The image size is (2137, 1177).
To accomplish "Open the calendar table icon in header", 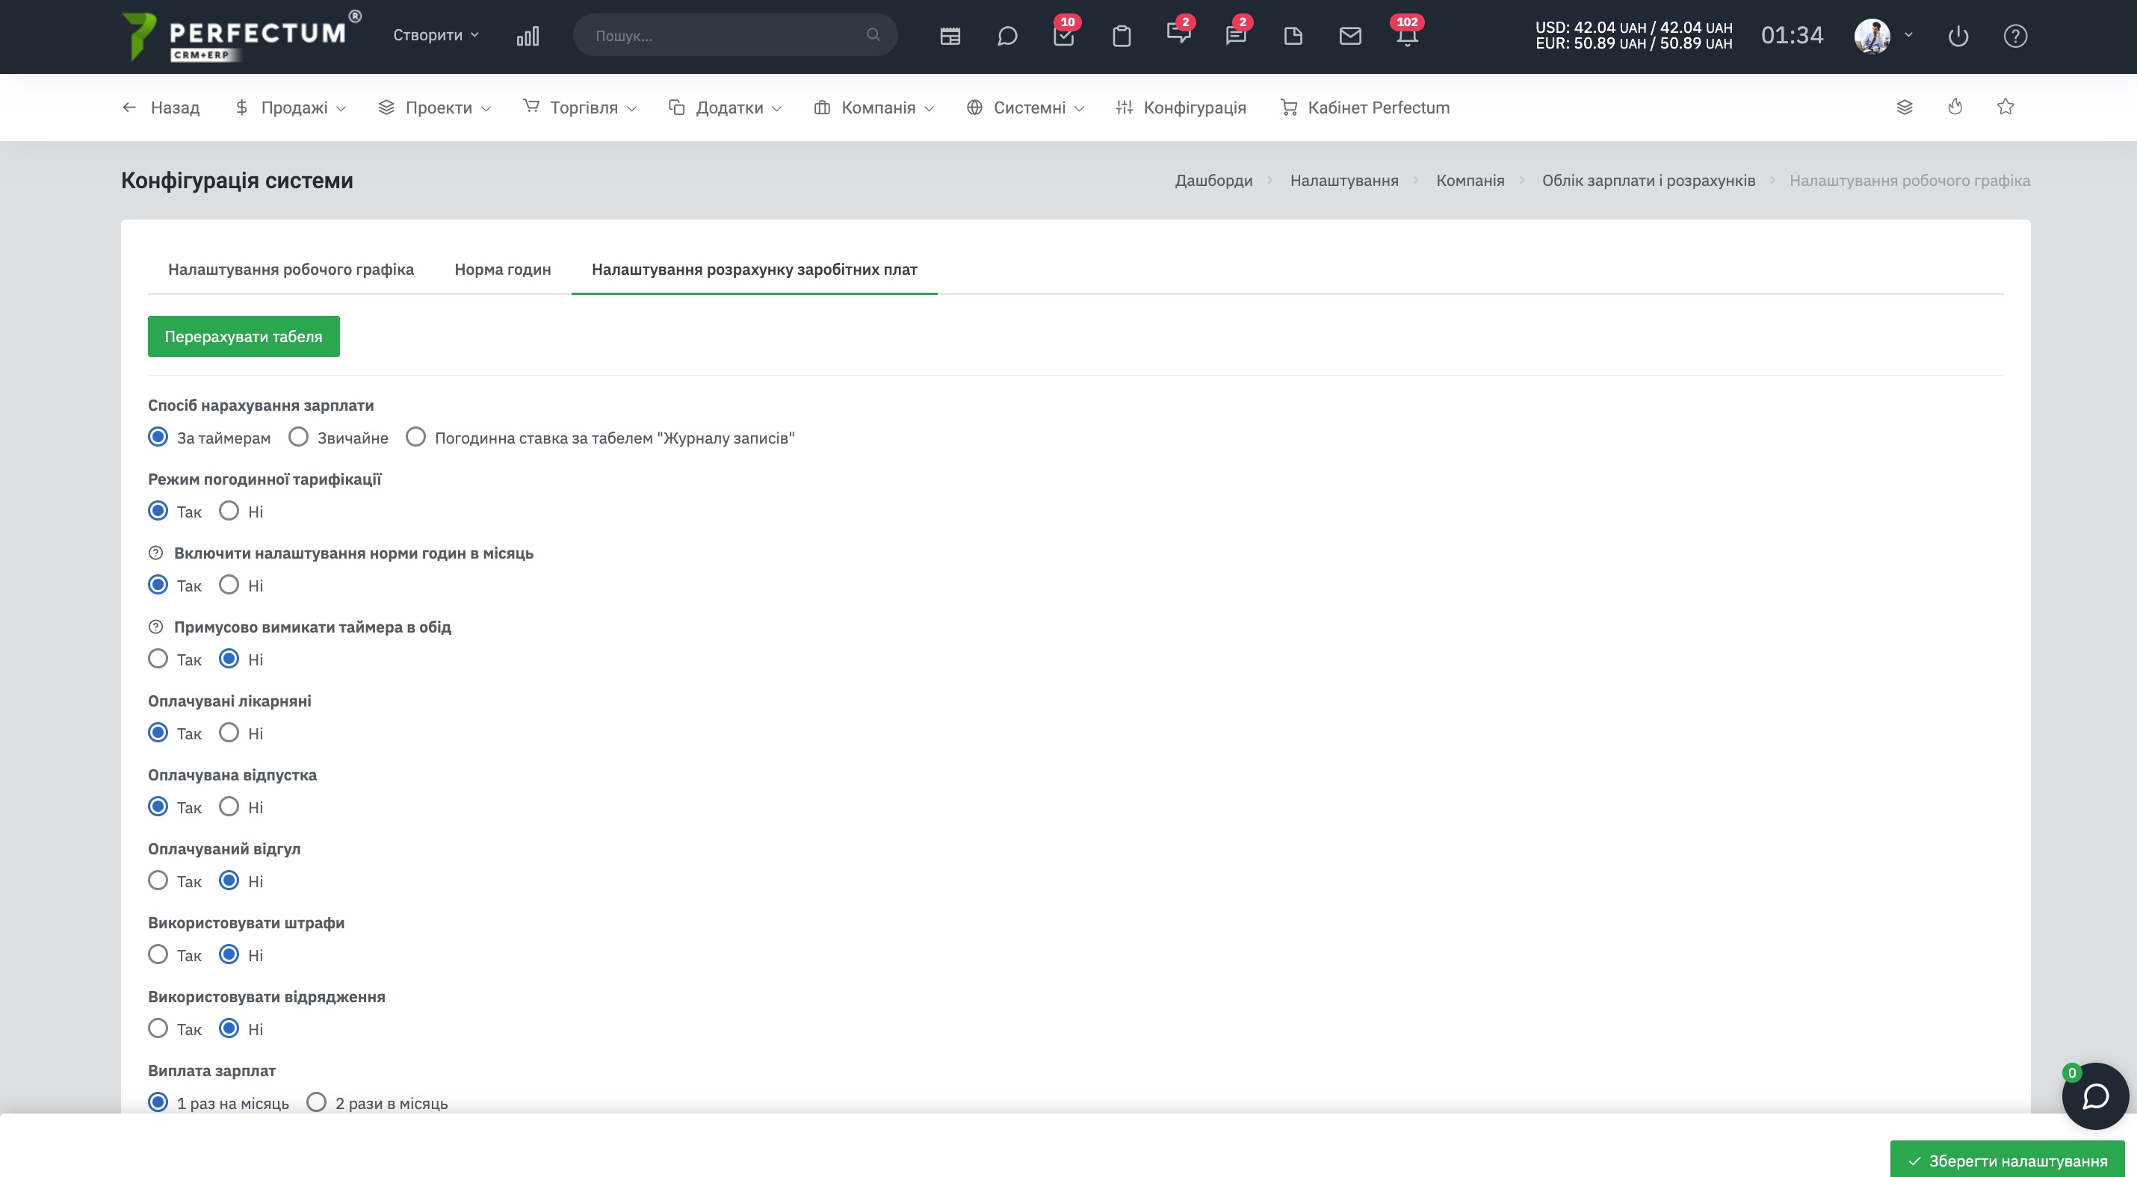I will point(950,36).
